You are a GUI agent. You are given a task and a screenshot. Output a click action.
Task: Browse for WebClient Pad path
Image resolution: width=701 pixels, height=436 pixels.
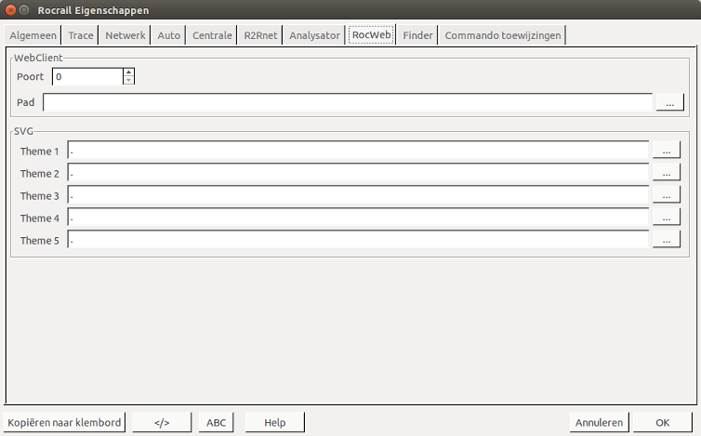click(669, 102)
